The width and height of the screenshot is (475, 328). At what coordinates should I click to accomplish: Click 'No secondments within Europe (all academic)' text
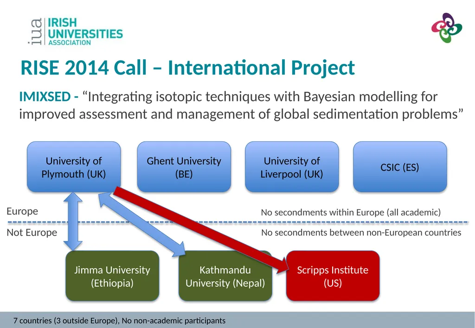[351, 213]
